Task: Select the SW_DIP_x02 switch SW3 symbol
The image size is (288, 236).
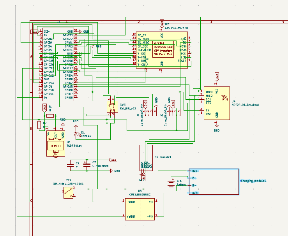Action: point(112,107)
